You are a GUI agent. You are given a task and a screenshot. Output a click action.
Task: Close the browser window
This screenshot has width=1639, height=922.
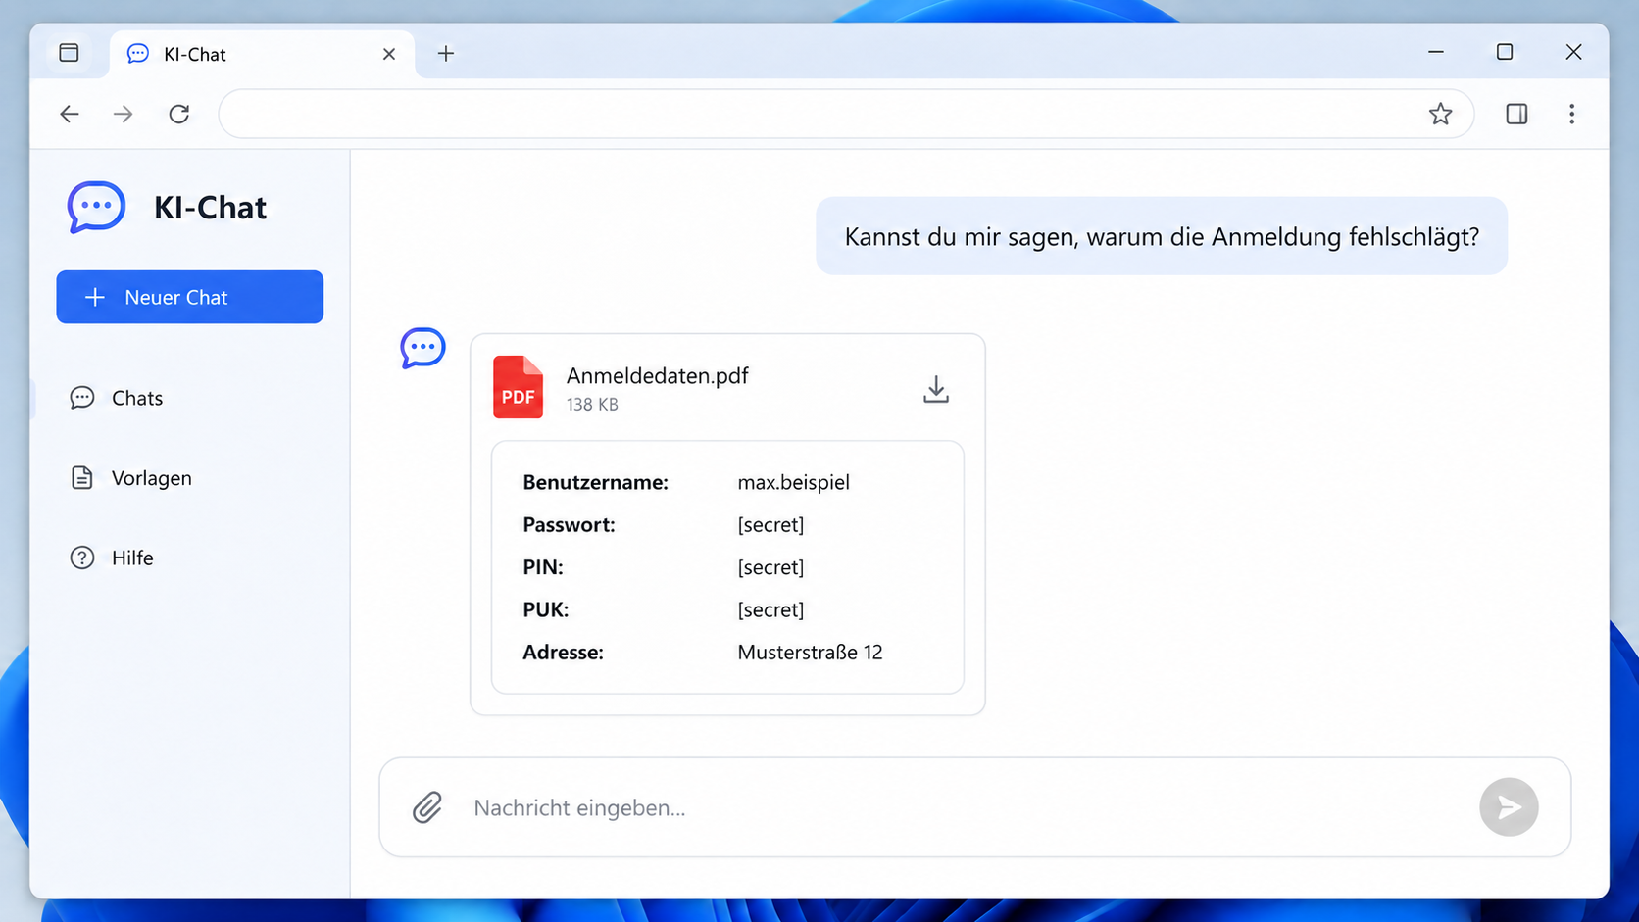click(x=1573, y=52)
